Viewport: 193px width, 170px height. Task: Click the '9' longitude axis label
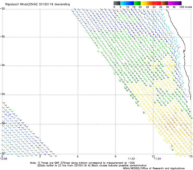pos(115,156)
